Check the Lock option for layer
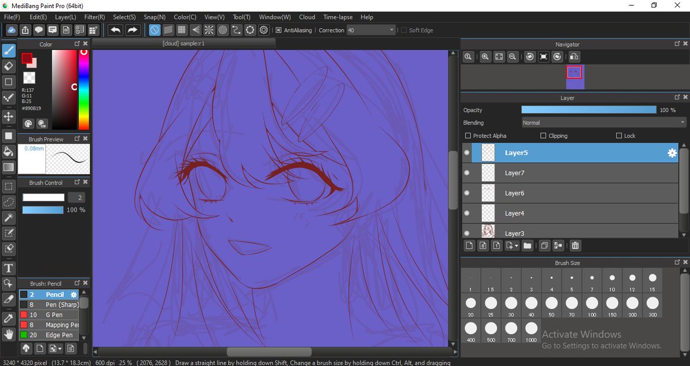This screenshot has width=690, height=366. tap(619, 136)
